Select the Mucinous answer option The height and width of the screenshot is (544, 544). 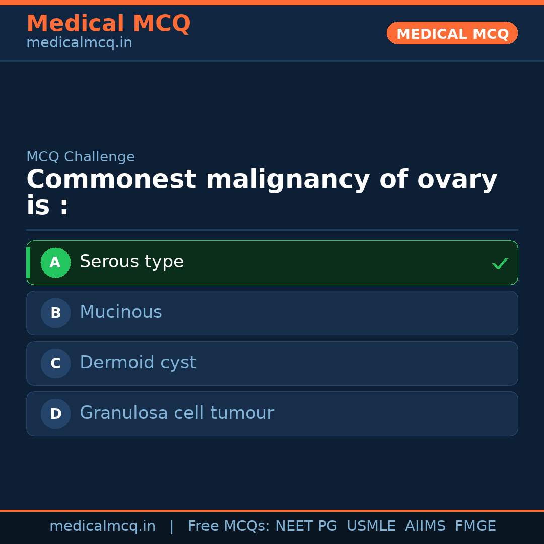point(272,313)
